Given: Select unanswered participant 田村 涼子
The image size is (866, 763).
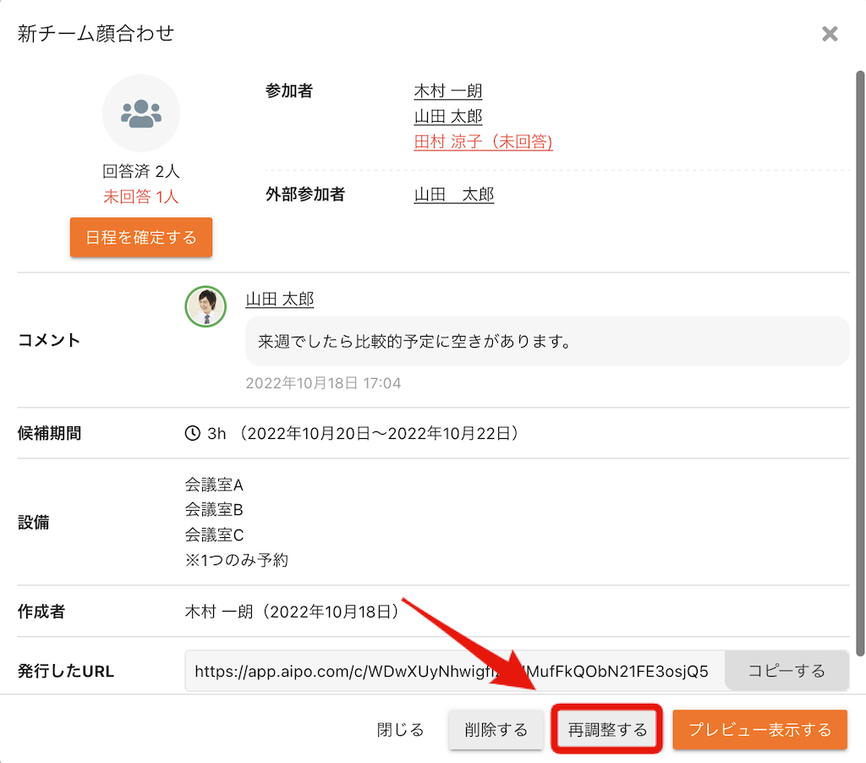Looking at the screenshot, I should point(483,142).
